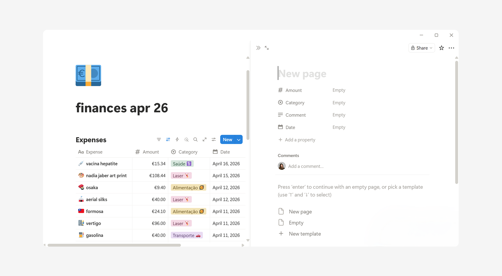Open the new page in full page view
This screenshot has width=502, height=276.
(x=267, y=48)
